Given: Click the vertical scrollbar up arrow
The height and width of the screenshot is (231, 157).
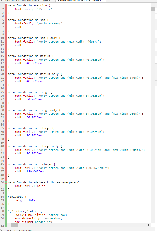Looking at the screenshot, I should point(153,5).
